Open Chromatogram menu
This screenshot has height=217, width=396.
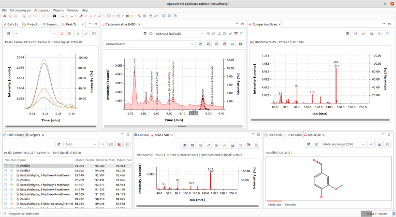click(20, 10)
